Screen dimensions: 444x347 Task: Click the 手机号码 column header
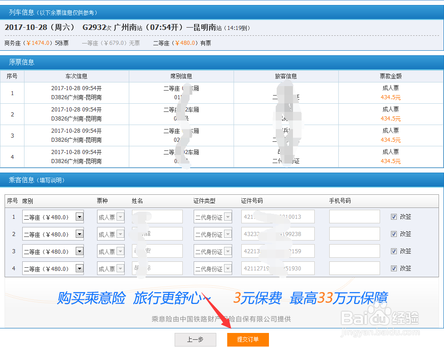(x=340, y=201)
